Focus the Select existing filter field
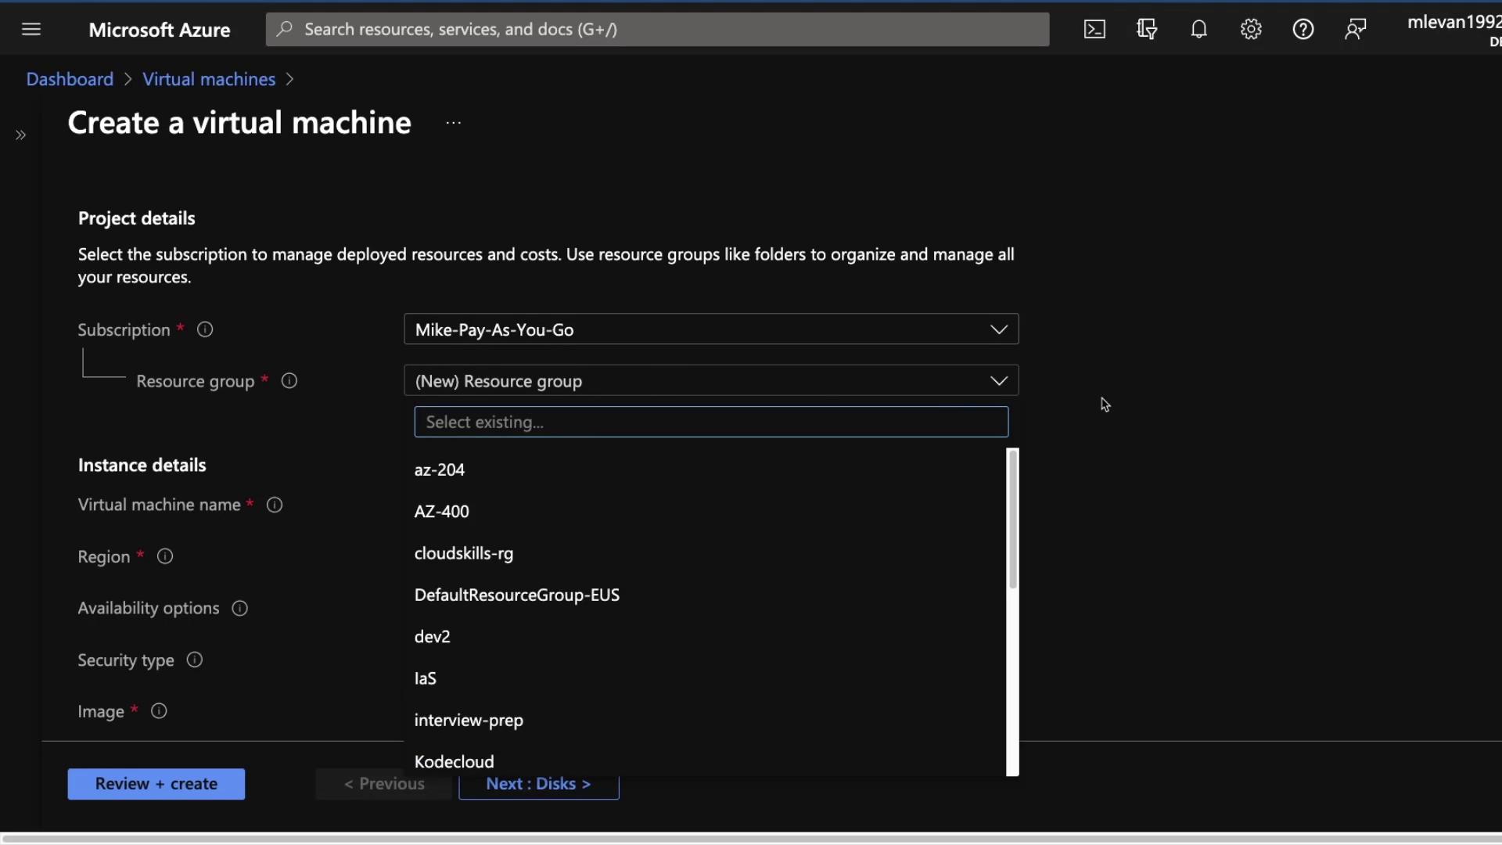1502x845 pixels. [x=710, y=422]
